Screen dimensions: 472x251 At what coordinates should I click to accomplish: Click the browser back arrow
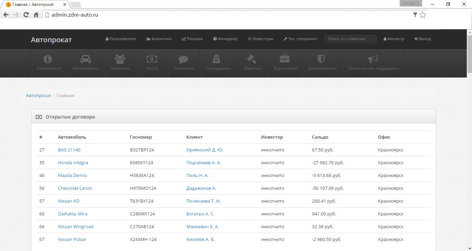tap(6, 15)
